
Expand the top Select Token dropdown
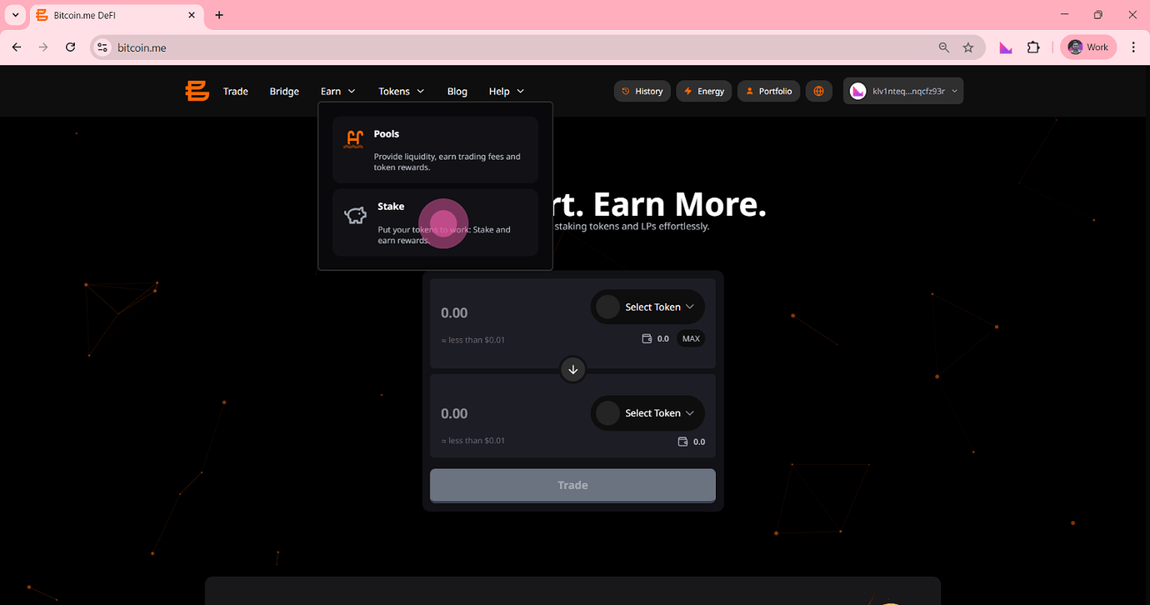pos(647,307)
